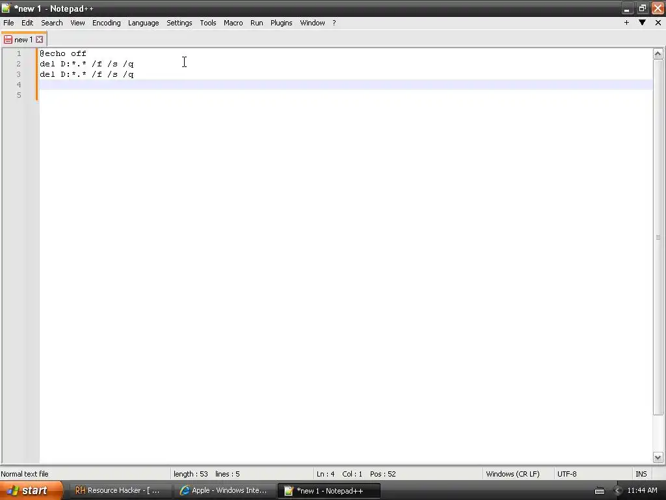Open the Edit menu
Viewport: 666px width, 500px height.
27,23
